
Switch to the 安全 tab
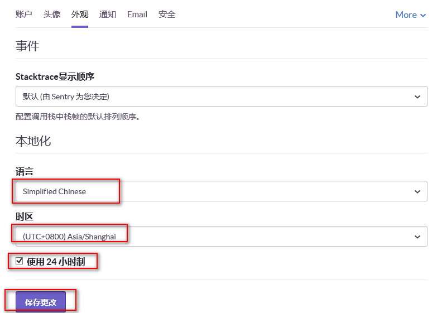[x=167, y=14]
